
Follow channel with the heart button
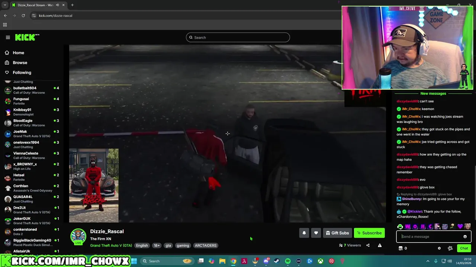[x=316, y=233]
